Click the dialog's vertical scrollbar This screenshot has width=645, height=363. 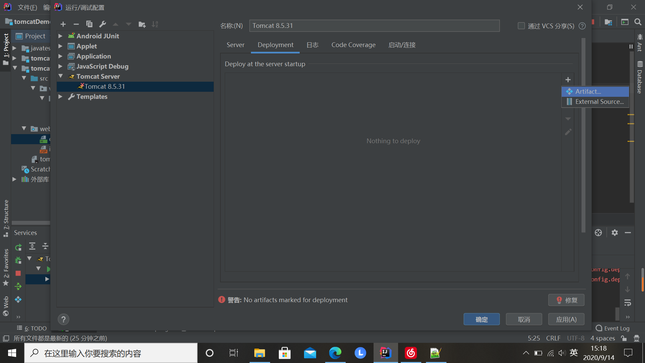coord(583,134)
